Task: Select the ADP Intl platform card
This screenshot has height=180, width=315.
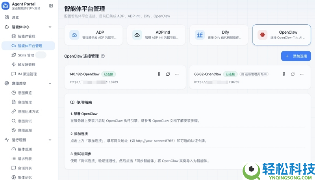Action: pyautogui.click(x=156, y=35)
